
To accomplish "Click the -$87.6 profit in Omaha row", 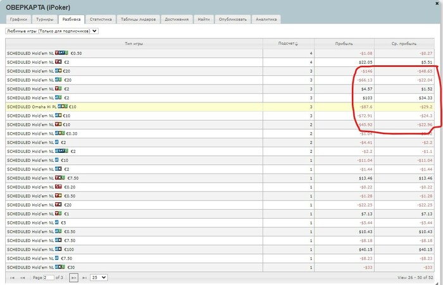I will (366, 107).
